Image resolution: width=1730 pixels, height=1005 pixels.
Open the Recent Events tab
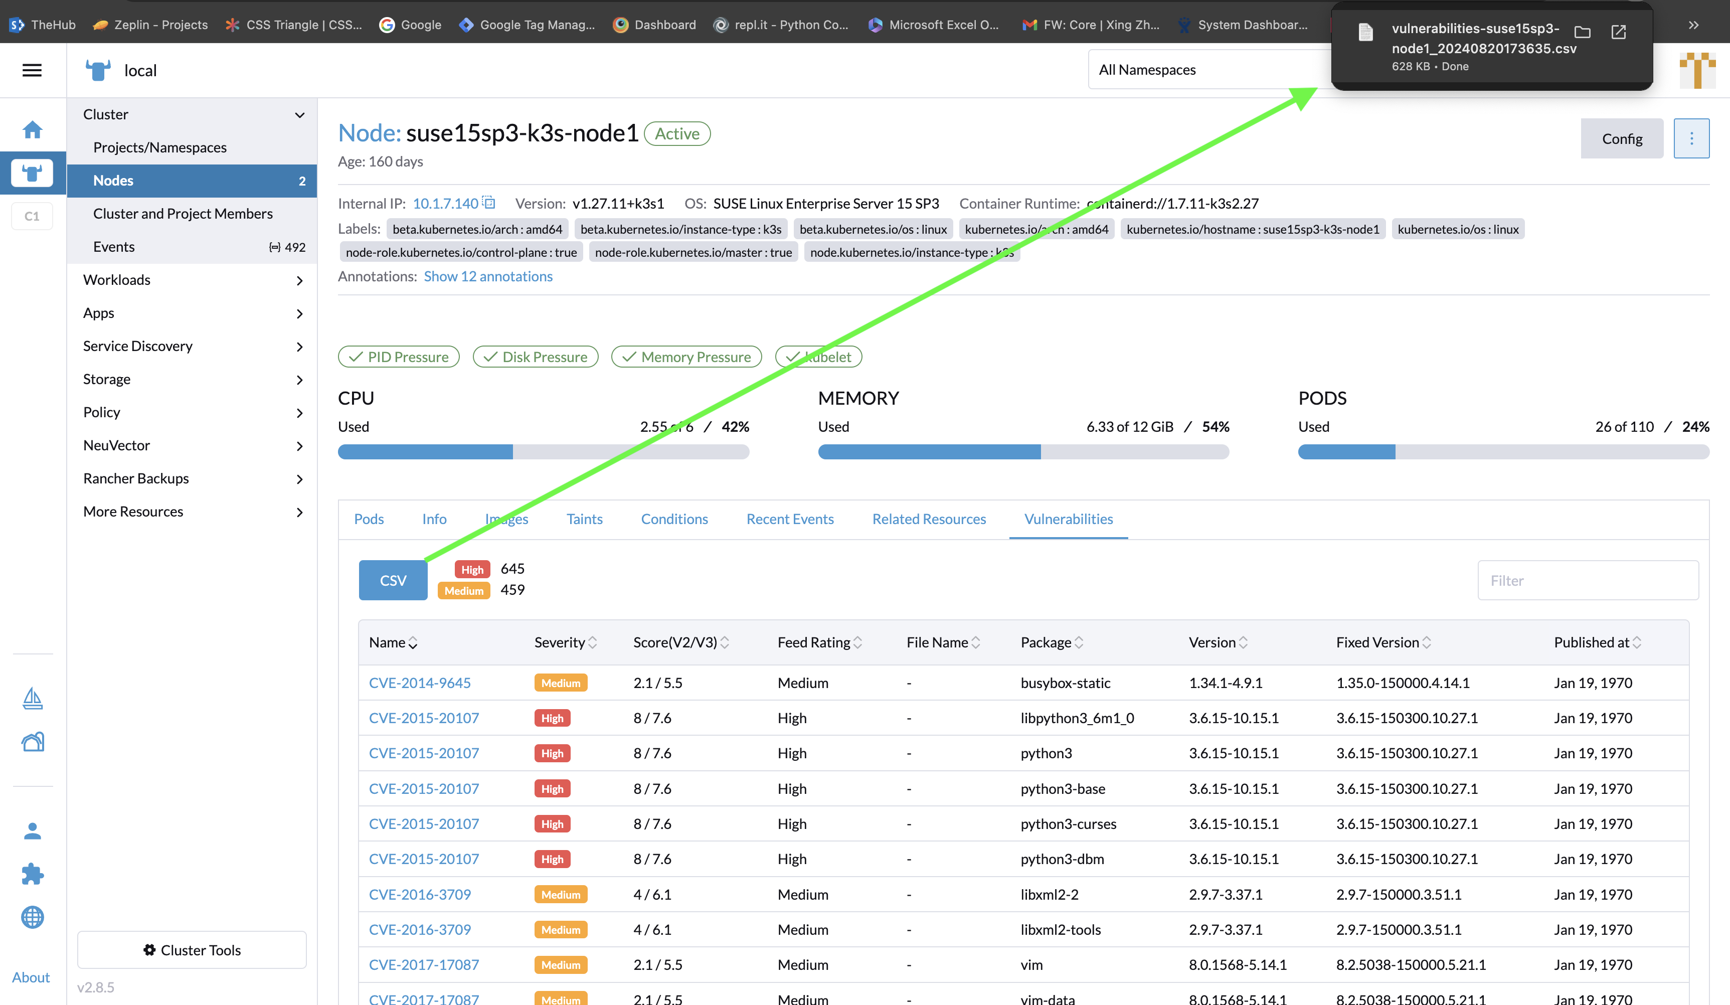tap(789, 519)
